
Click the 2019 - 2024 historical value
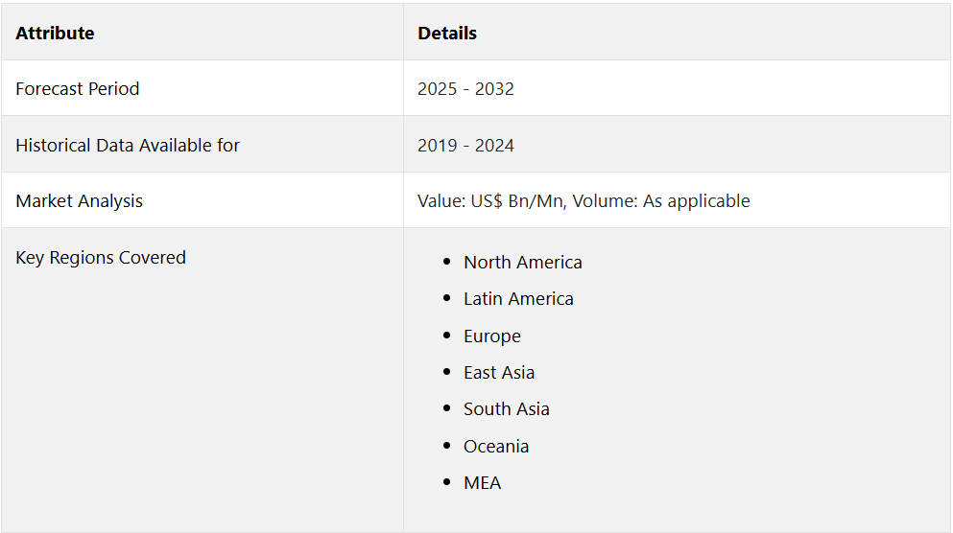(x=465, y=145)
